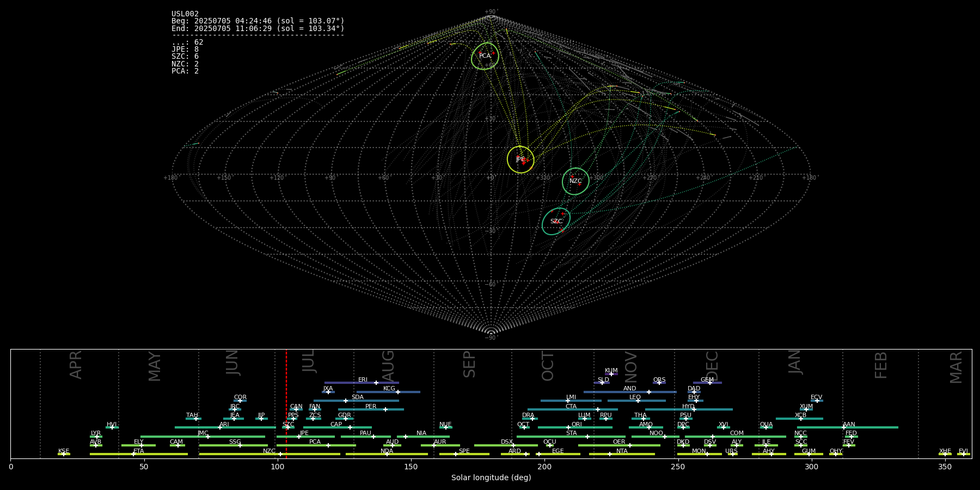Click the 'SZC: 6' count entry in legend

click(x=185, y=57)
